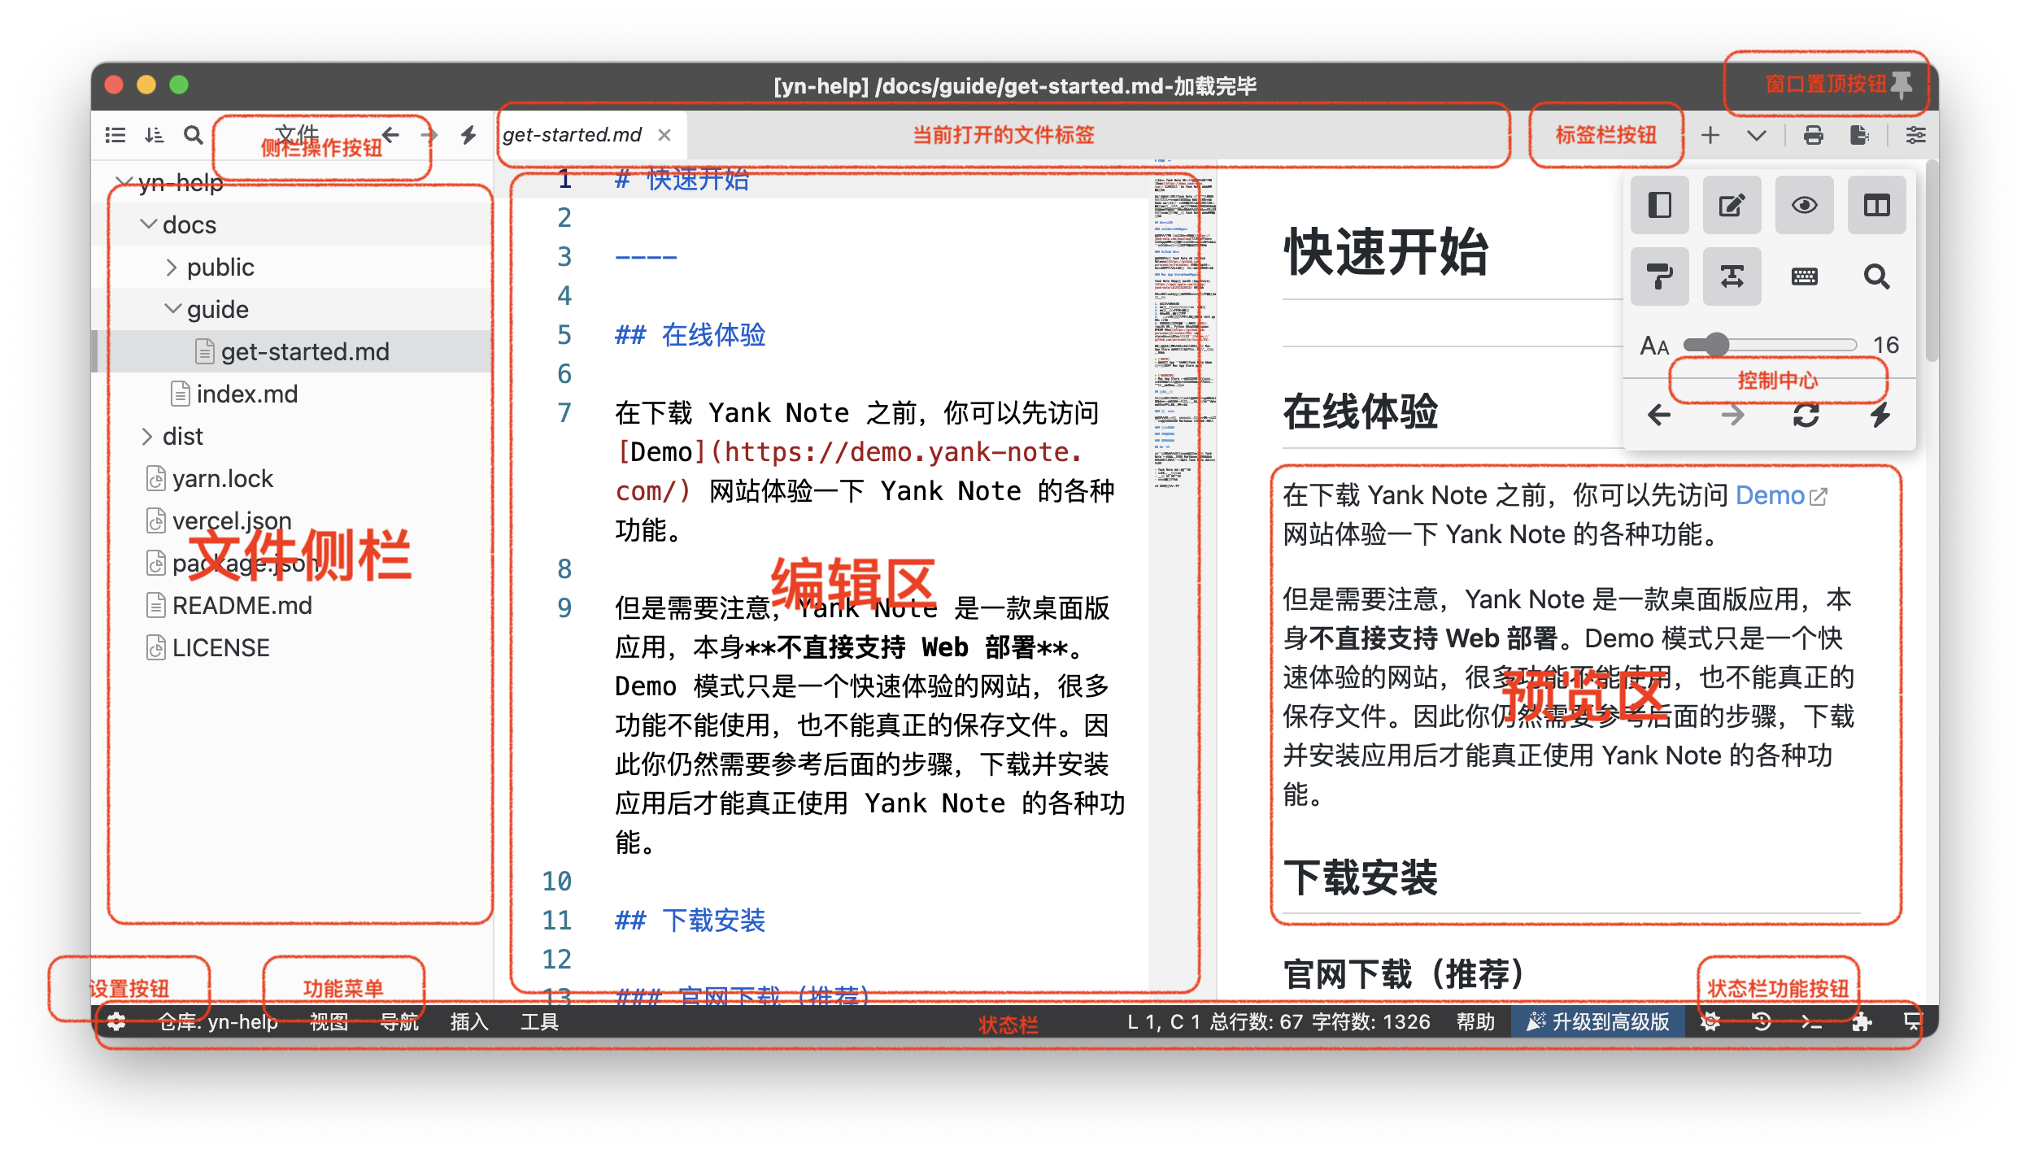Click editor line 11 heading 下载安装
The image size is (2030, 1158).
tap(690, 920)
